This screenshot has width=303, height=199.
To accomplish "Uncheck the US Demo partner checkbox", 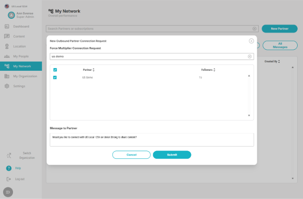I will [x=55, y=78].
